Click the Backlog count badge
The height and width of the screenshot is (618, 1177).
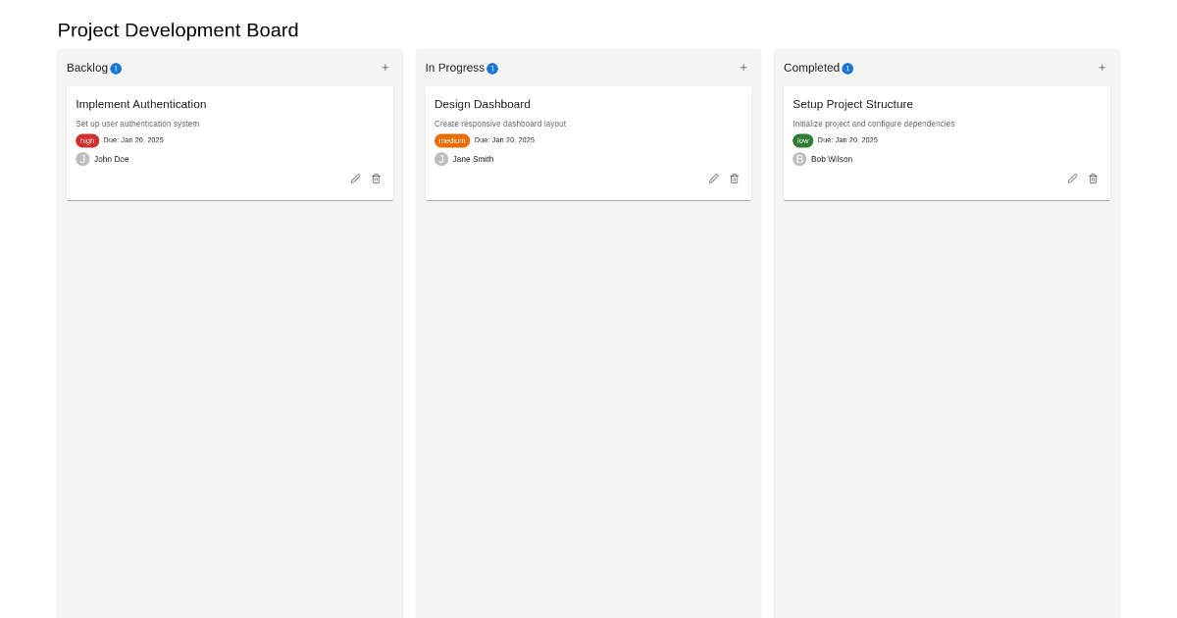click(116, 69)
